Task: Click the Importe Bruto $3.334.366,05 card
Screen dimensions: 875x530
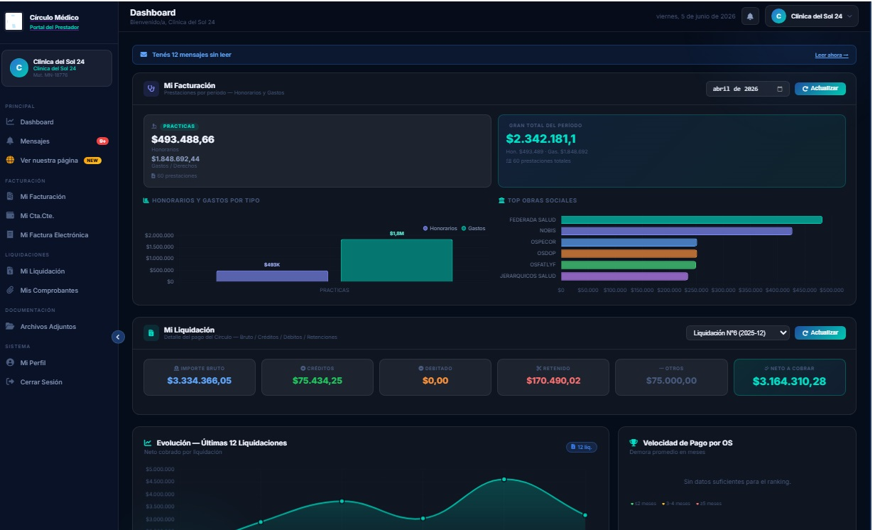Action: pyautogui.click(x=199, y=377)
